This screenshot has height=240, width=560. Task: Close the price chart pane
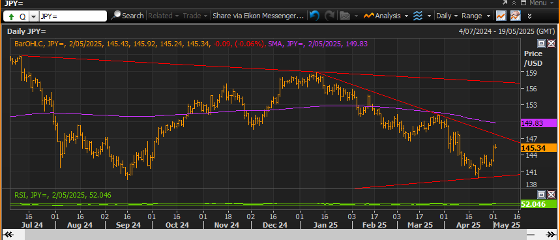click(x=551, y=44)
